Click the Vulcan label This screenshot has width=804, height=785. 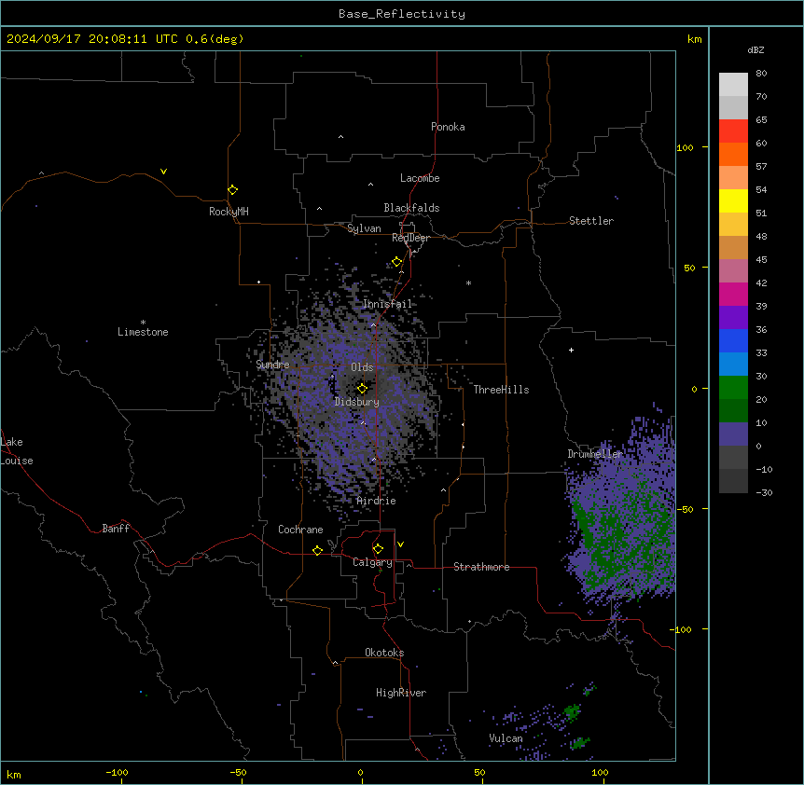click(x=506, y=738)
